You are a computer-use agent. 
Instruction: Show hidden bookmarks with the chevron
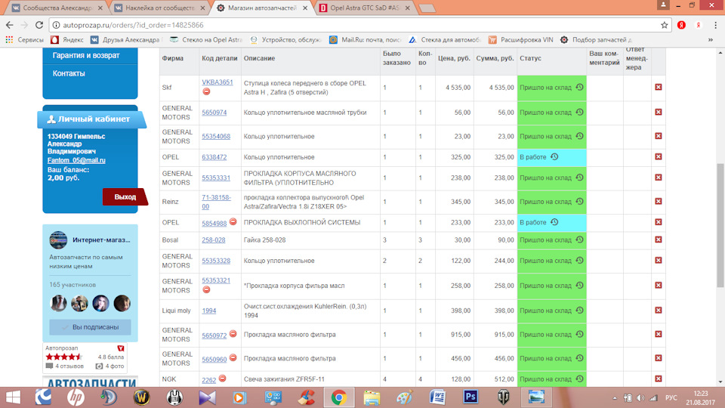point(710,40)
